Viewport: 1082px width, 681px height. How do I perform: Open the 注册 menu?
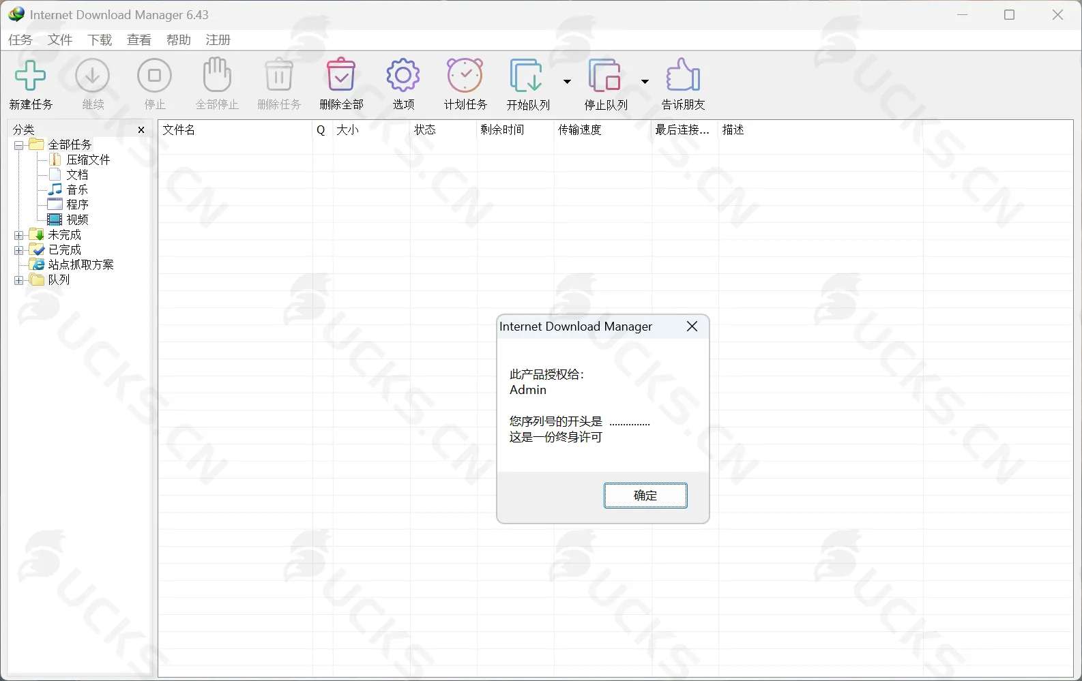click(x=218, y=40)
